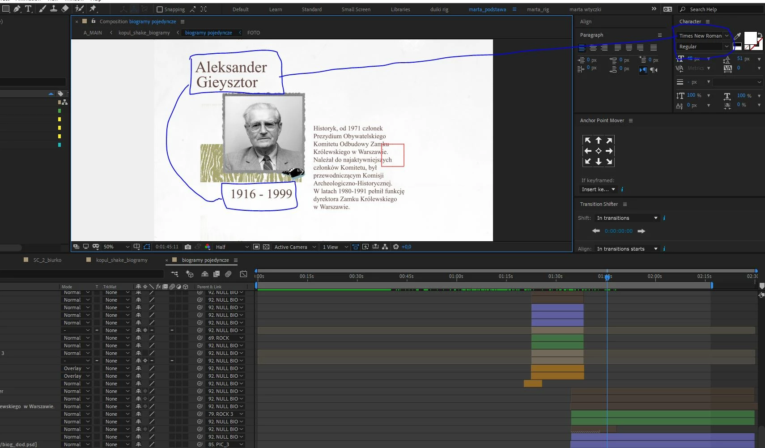
Task: Open the channel and color management icon
Action: (x=208, y=247)
